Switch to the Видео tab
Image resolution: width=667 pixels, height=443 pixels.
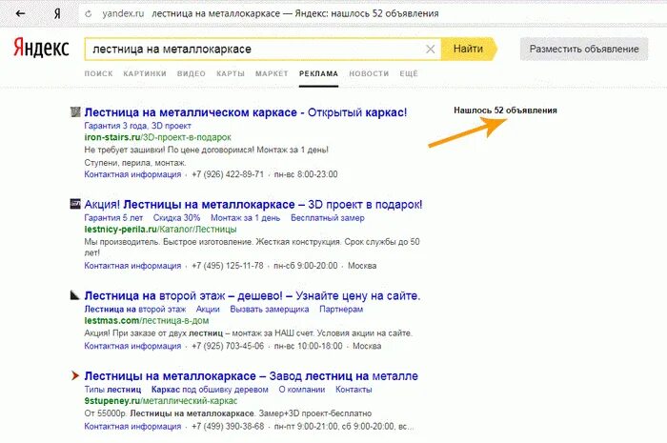point(191,74)
